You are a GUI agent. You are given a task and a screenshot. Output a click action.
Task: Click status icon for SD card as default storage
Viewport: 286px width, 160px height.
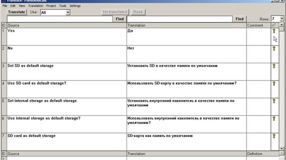[274, 136]
